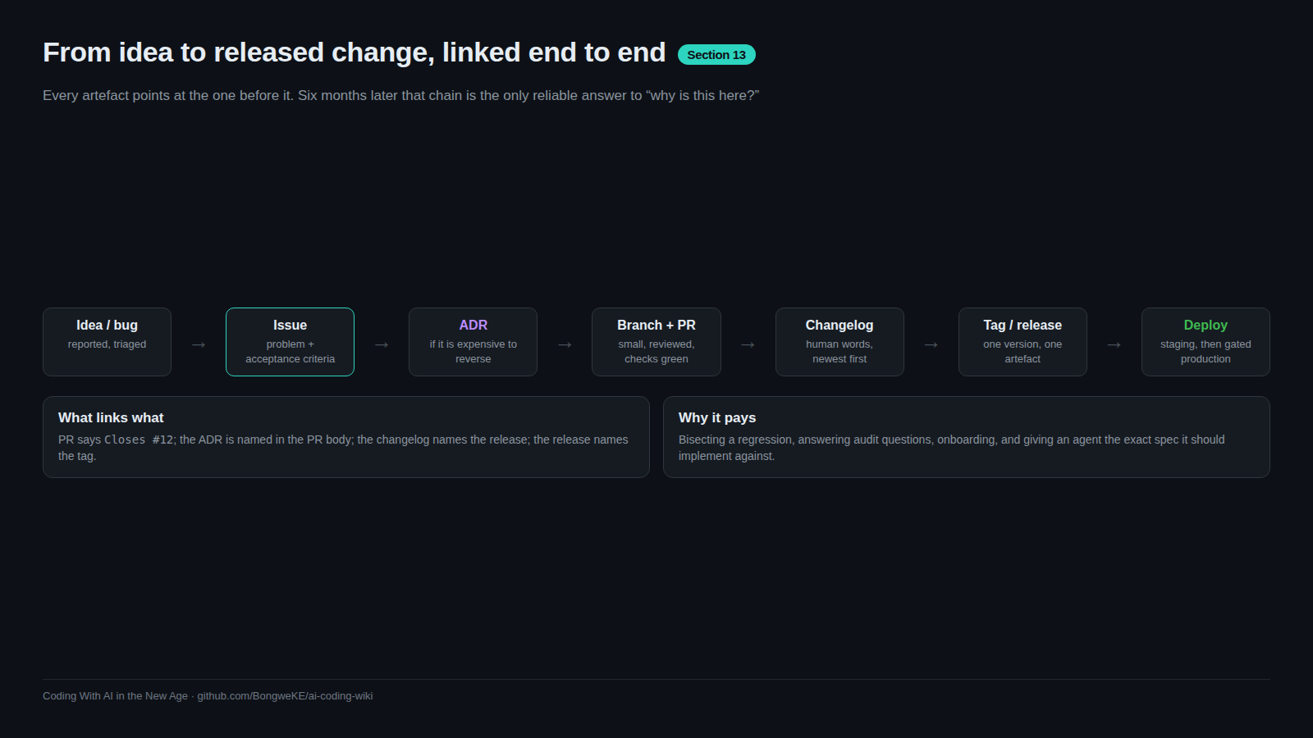
Task: Open the github.com/BongweKE/ai-coding-wiki link
Action: click(x=285, y=696)
